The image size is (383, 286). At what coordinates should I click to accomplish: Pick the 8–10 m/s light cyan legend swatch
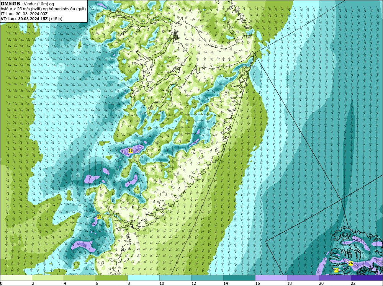pyautogui.click(x=144, y=278)
